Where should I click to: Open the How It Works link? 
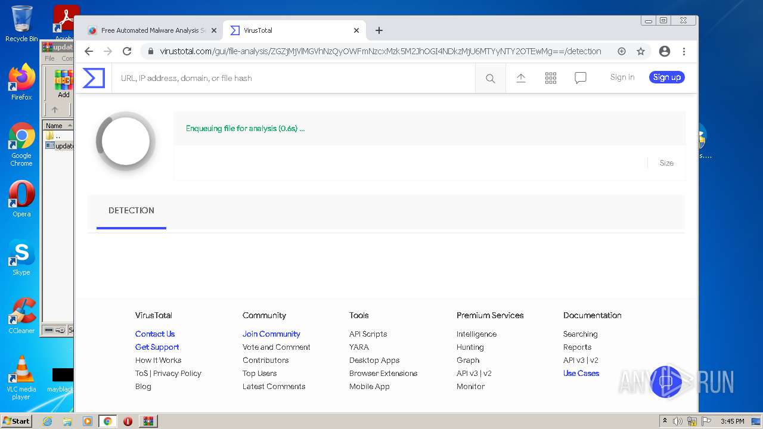click(158, 360)
